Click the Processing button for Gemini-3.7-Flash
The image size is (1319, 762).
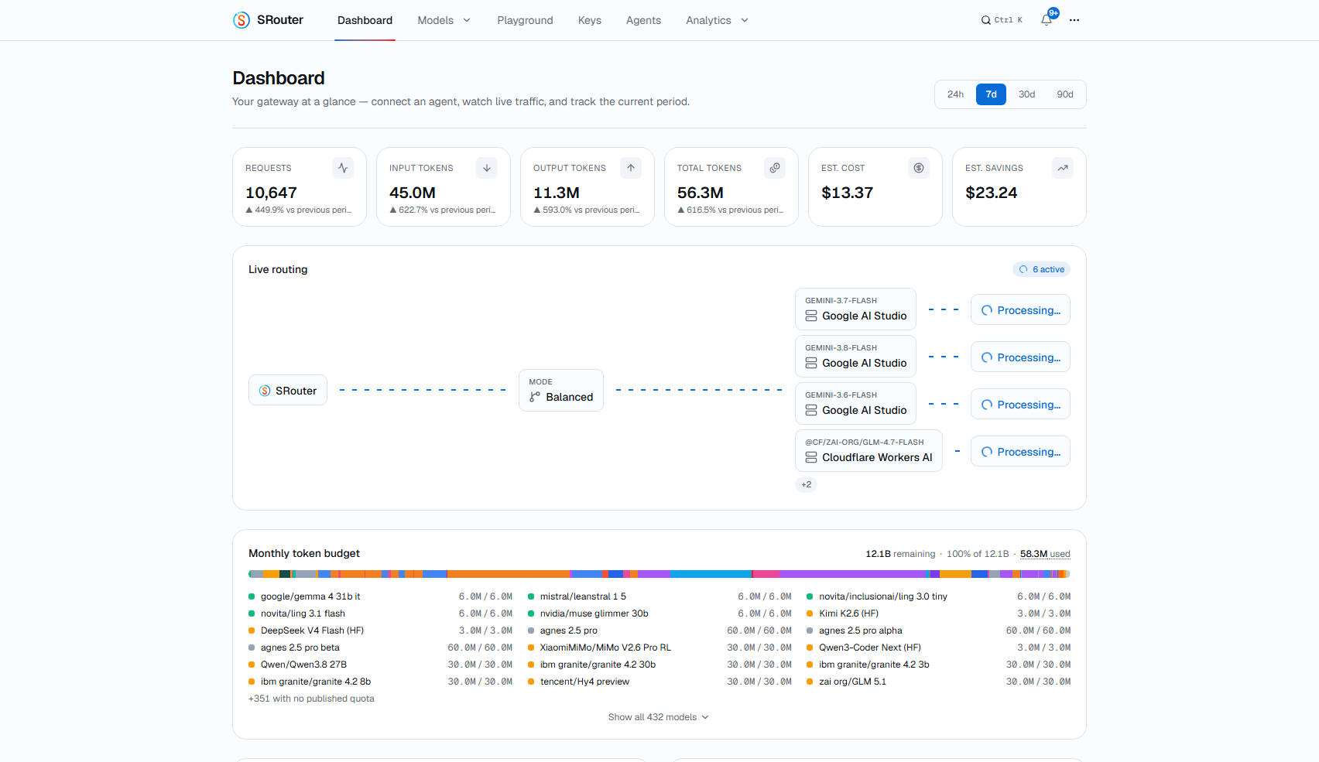pos(1020,310)
